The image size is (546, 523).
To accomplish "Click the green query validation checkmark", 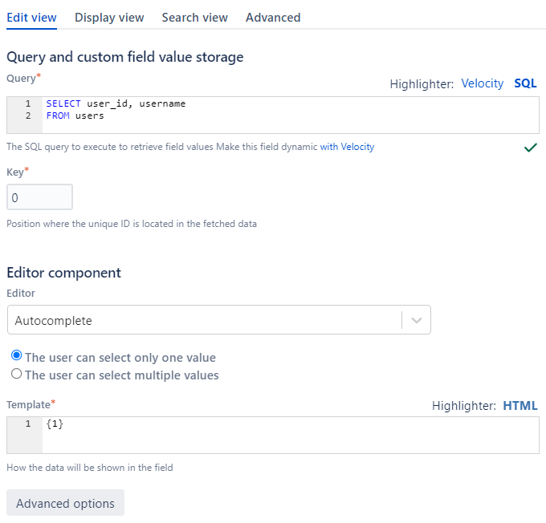I will (530, 148).
